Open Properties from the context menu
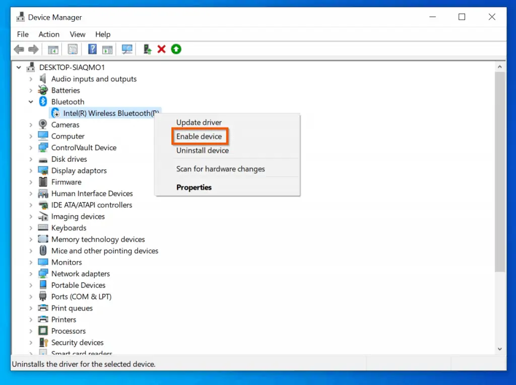 click(194, 187)
